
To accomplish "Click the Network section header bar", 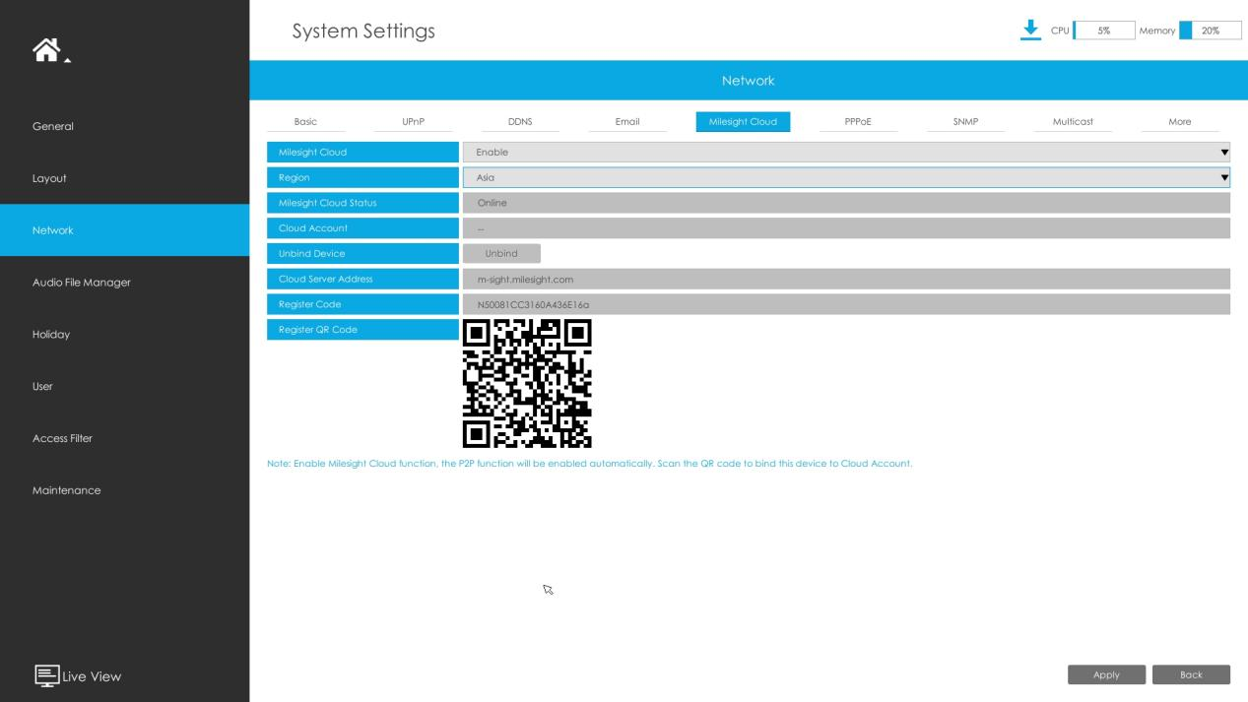I will [749, 81].
